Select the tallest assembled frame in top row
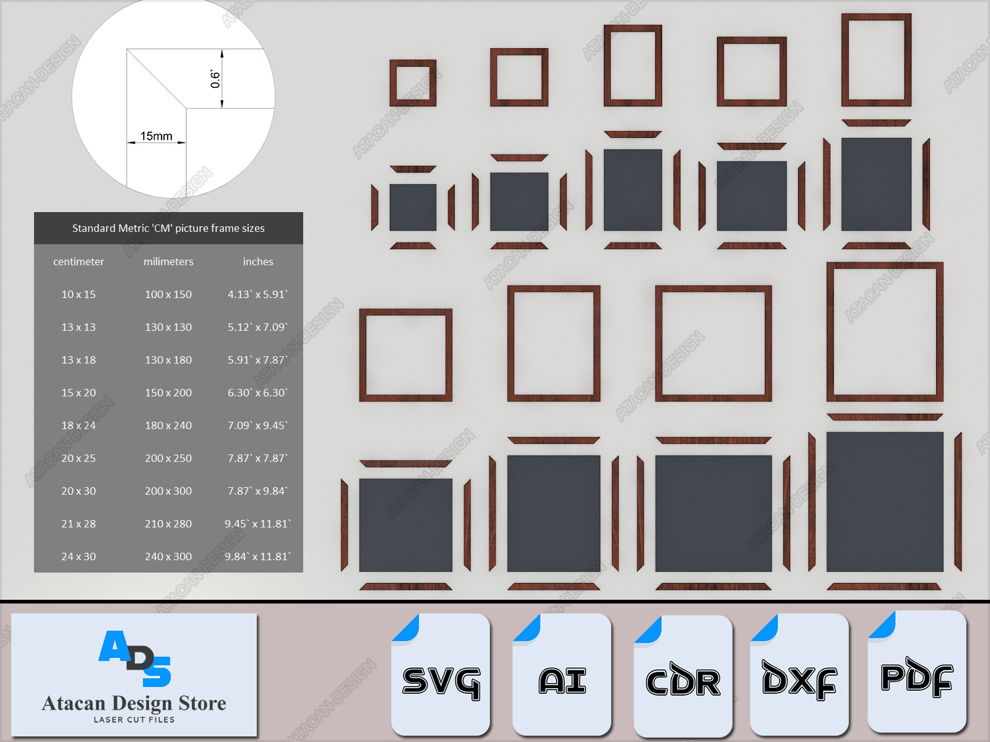Image resolution: width=990 pixels, height=742 pixels. coord(876,60)
